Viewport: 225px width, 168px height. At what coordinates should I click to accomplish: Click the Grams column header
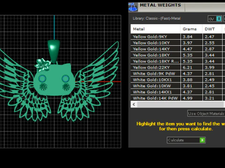(191, 29)
